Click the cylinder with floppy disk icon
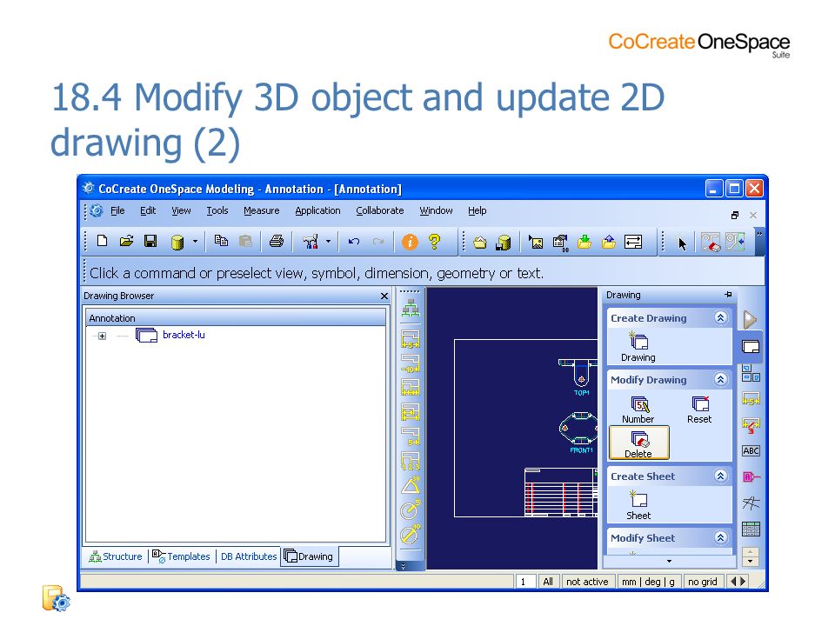 [x=504, y=243]
